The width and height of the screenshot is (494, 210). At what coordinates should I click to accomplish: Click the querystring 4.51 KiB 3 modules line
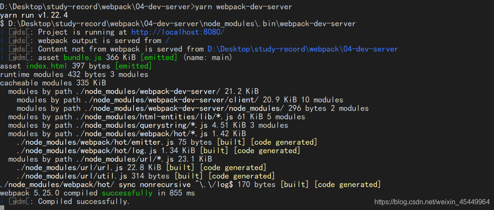coord(148,125)
